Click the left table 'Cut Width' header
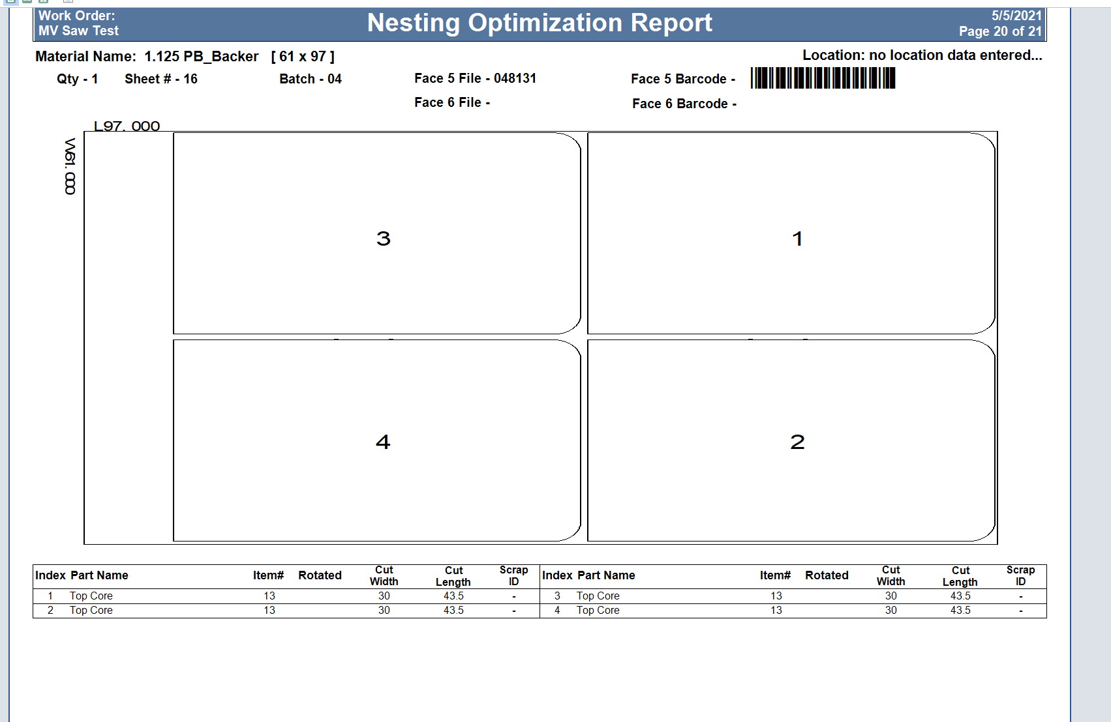The image size is (1111, 722). (x=384, y=575)
